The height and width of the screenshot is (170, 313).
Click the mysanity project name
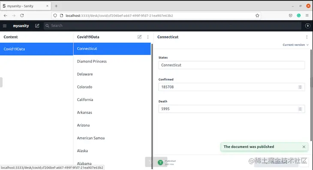(21, 26)
